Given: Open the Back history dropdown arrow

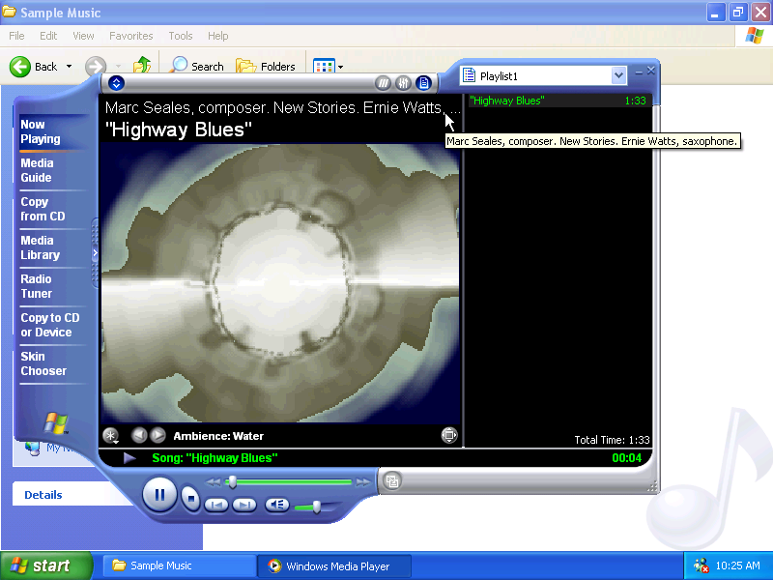Looking at the screenshot, I should 69,67.
